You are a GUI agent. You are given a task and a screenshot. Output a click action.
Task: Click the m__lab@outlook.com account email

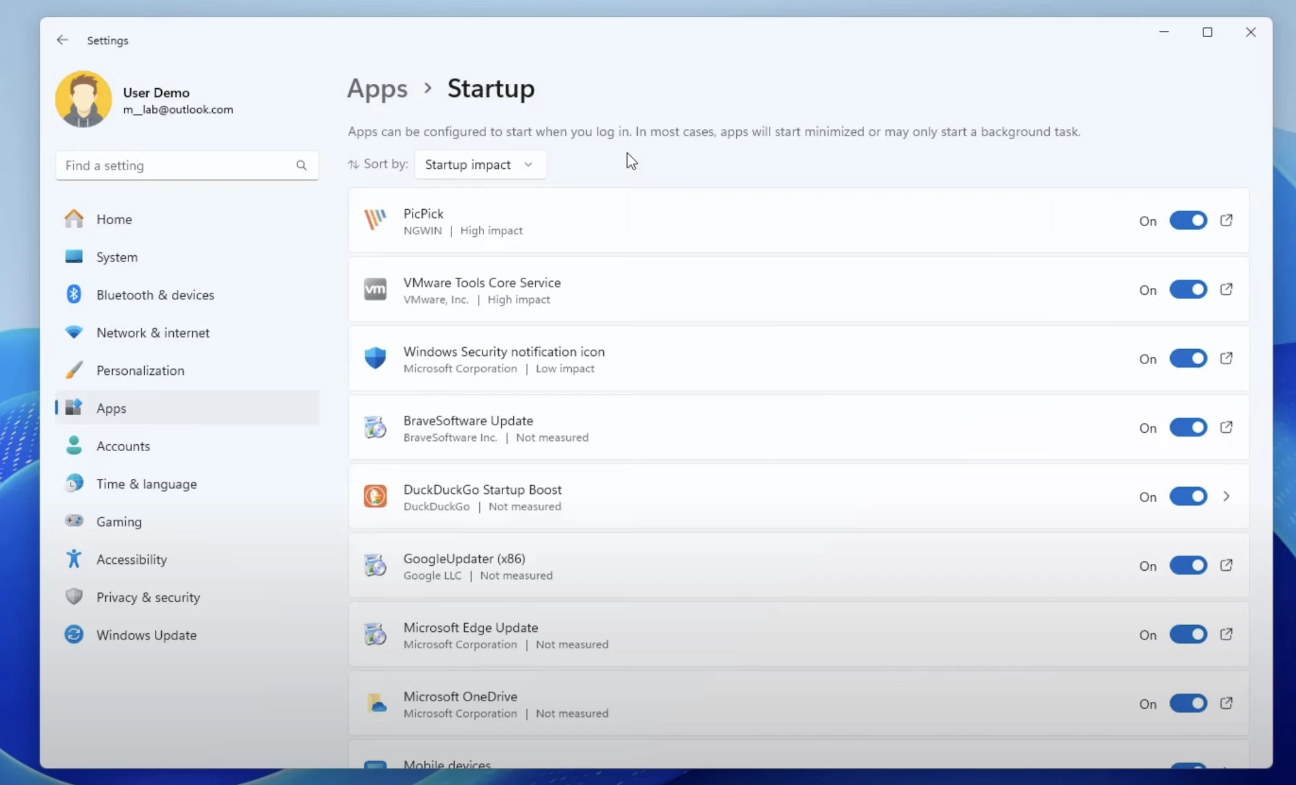[178, 110]
